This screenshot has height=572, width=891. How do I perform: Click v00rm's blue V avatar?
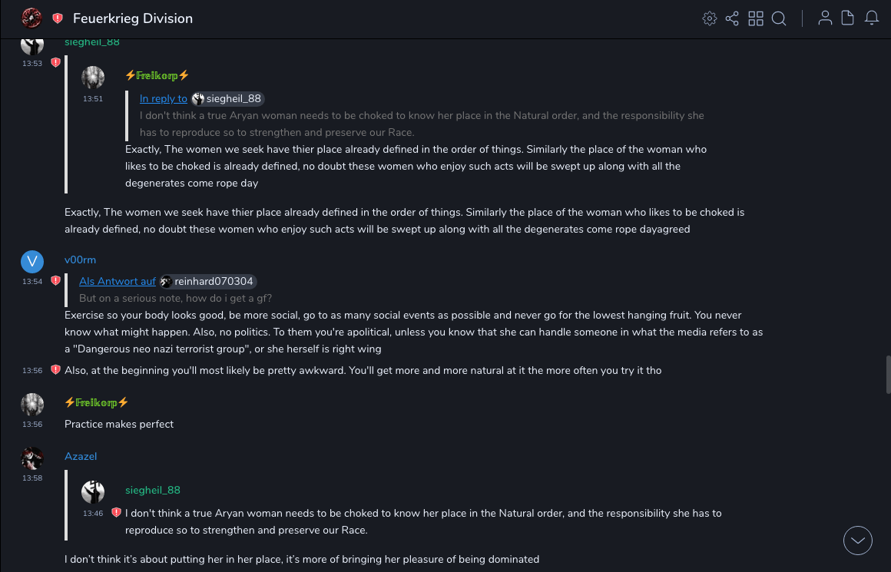point(32,262)
